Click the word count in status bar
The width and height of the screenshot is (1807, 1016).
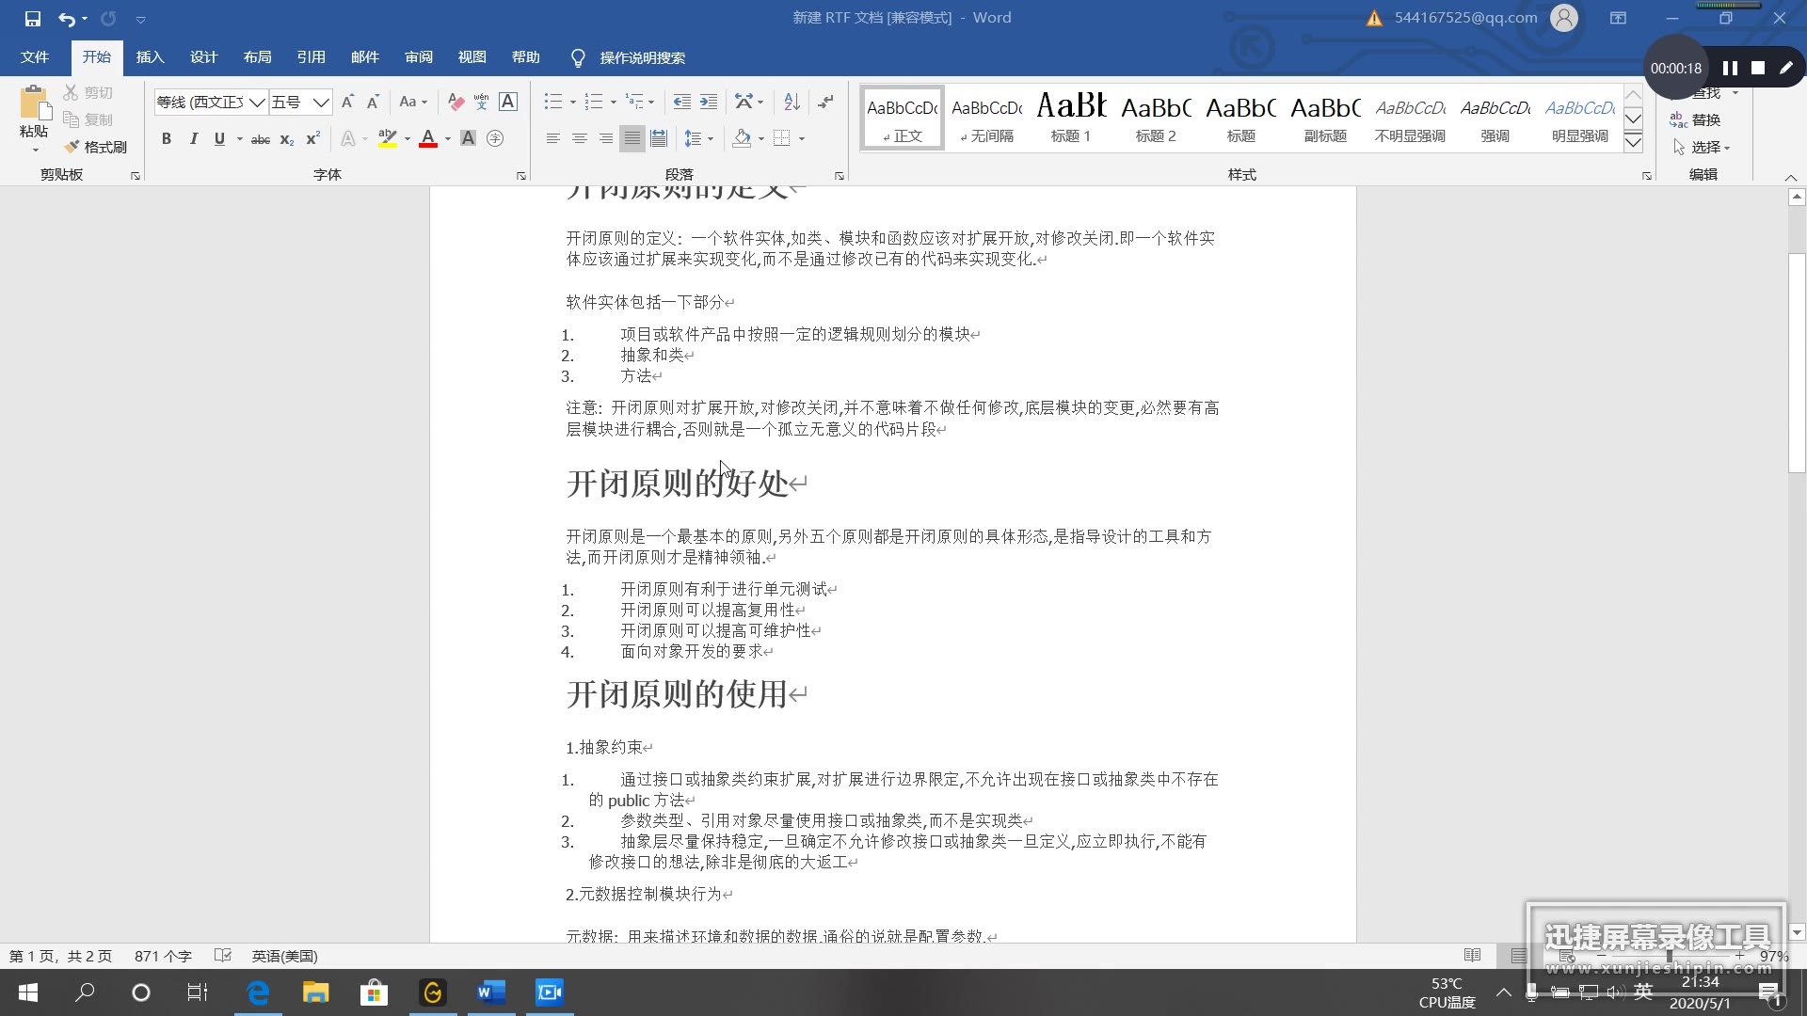[163, 956]
